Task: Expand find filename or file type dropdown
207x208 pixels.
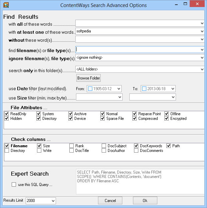Action: click(x=202, y=50)
